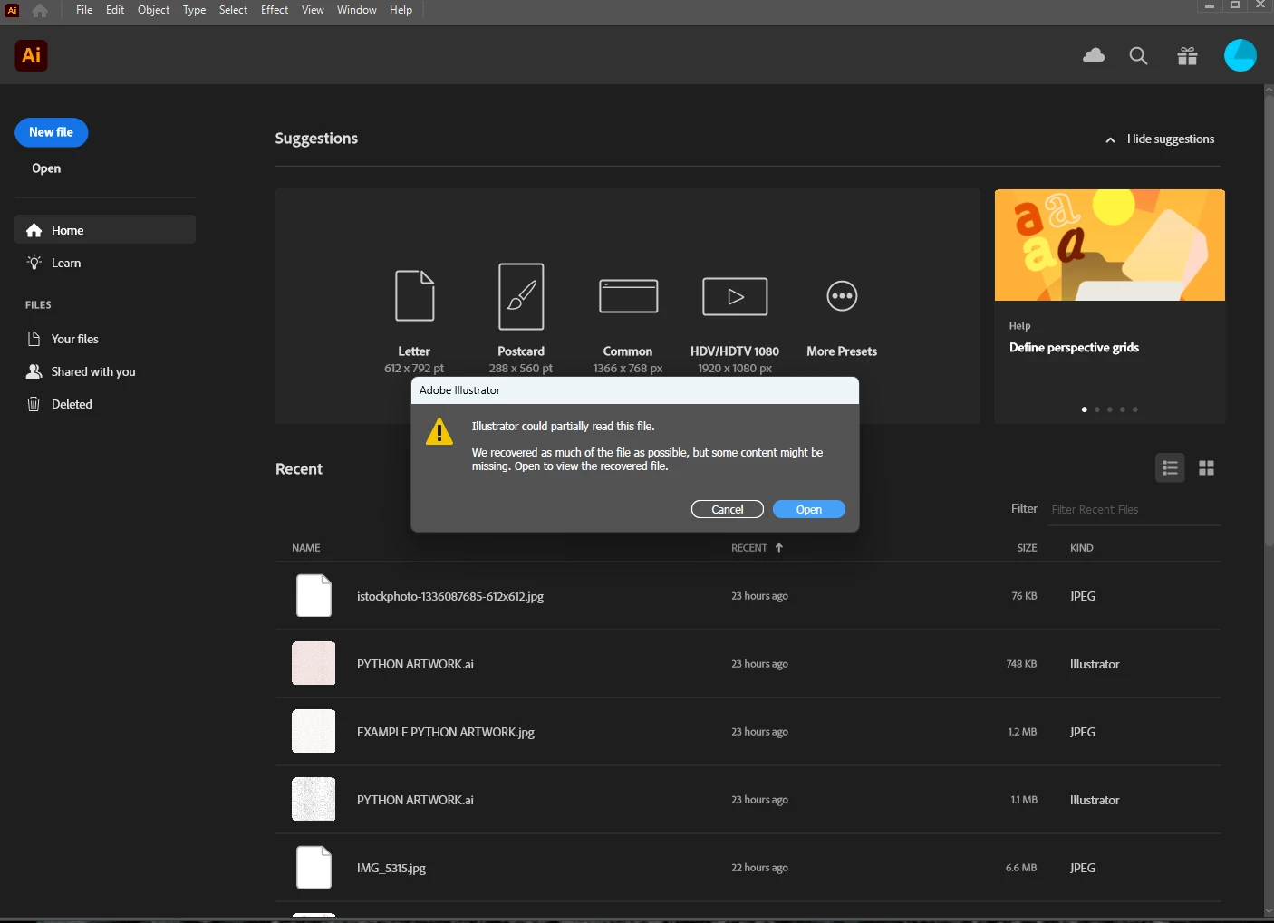Open the cloud storage icon
The width and height of the screenshot is (1274, 923).
(x=1094, y=56)
